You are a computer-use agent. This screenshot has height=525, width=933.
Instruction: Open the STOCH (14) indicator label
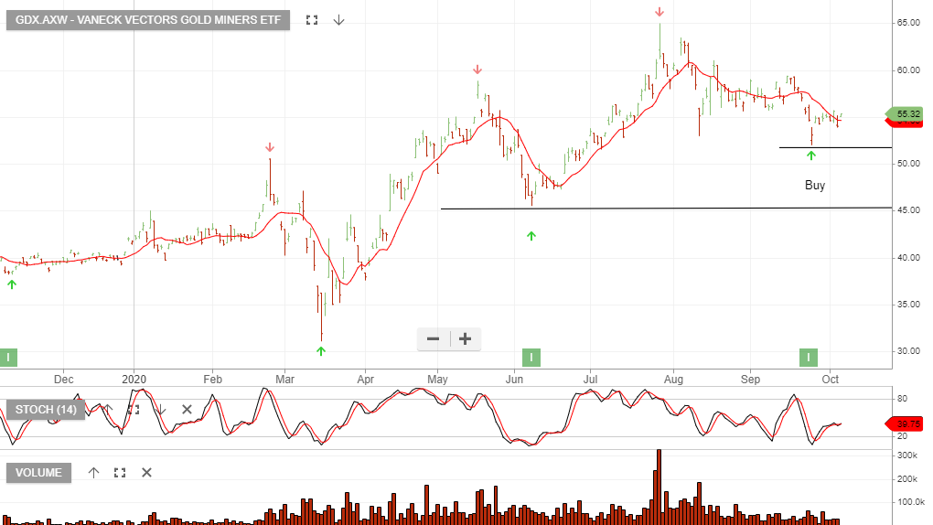(x=46, y=410)
